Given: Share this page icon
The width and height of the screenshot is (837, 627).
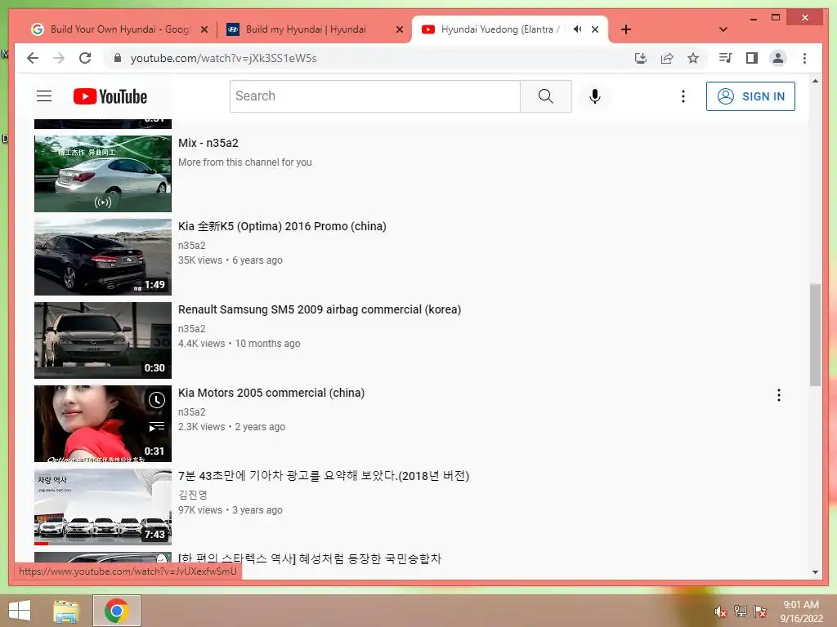Looking at the screenshot, I should 667,58.
